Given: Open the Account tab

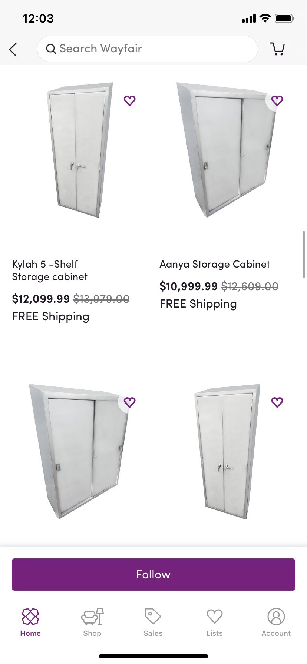Looking at the screenshot, I should (276, 622).
